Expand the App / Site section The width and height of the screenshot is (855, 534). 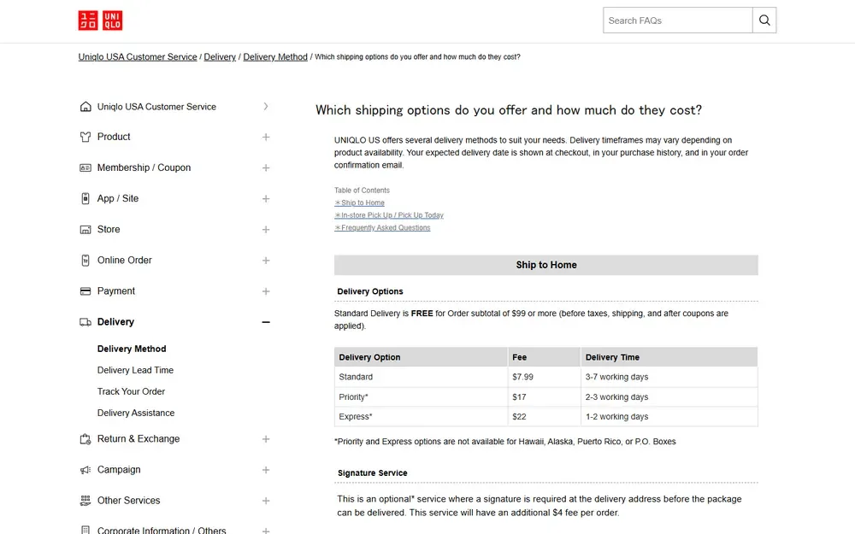tap(266, 199)
